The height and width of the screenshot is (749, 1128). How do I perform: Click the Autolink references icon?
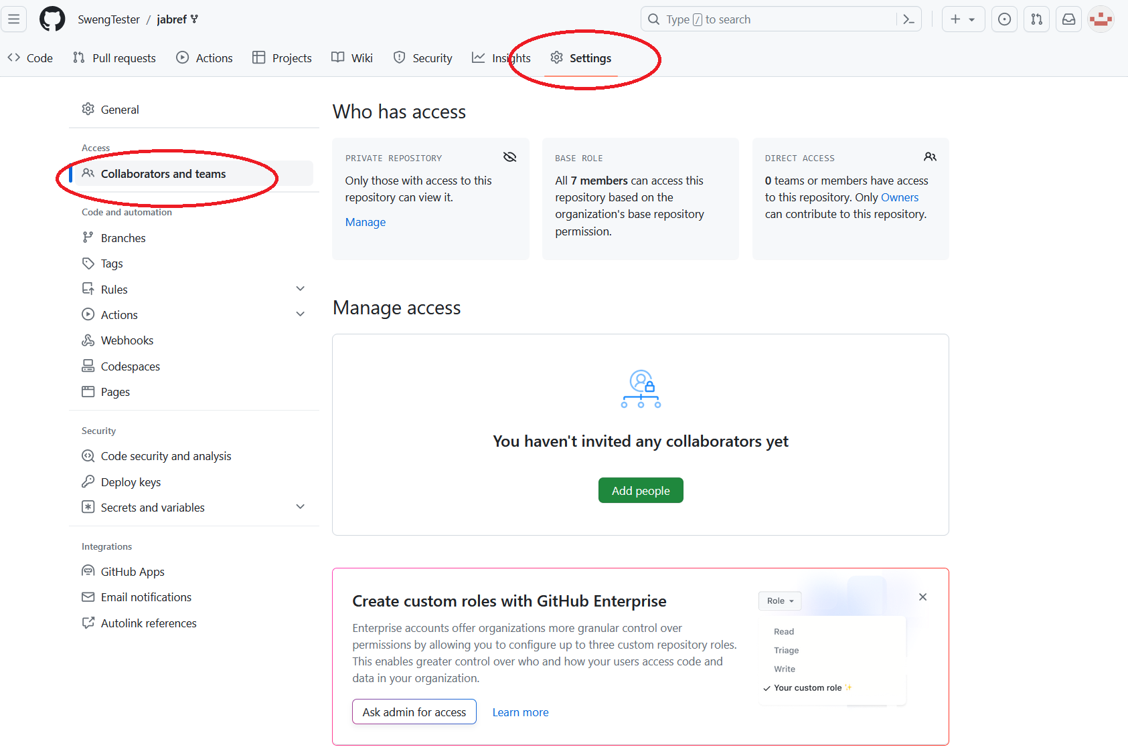pos(88,623)
